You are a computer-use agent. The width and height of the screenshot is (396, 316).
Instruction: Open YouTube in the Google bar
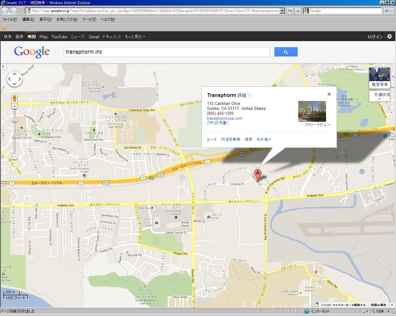59,37
